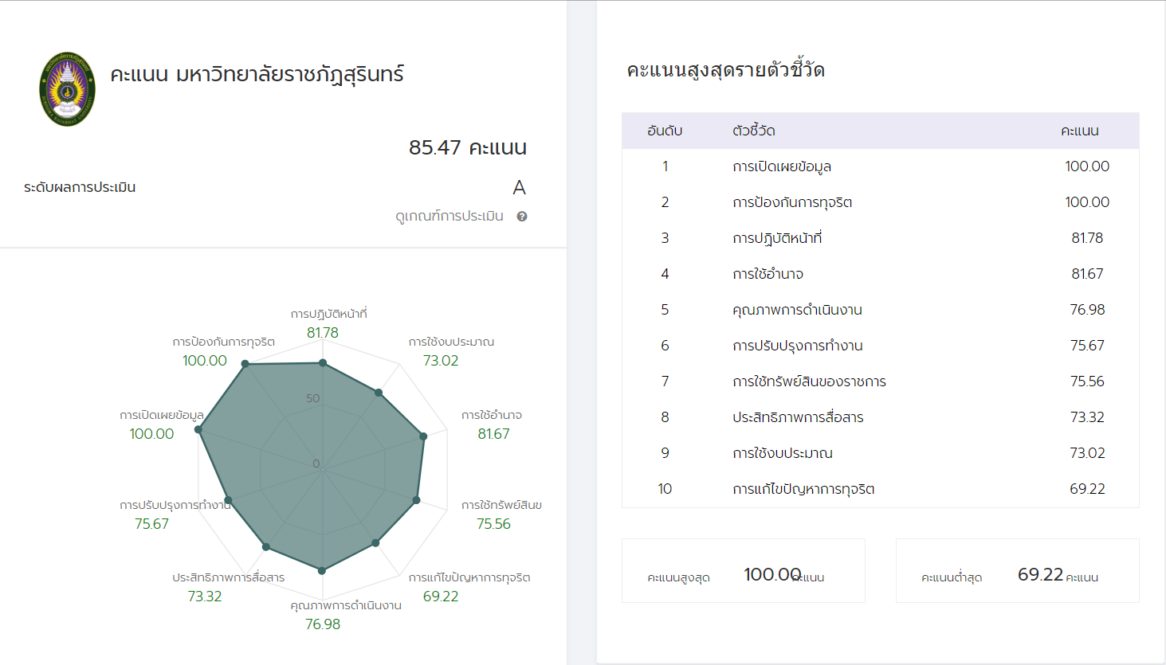The width and height of the screenshot is (1166, 665).
Task: Click the คะแนนสูงสุดรายตัวชี้วัด heading
Action: 725,70
